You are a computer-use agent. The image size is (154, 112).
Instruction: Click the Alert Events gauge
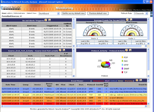(132, 31)
